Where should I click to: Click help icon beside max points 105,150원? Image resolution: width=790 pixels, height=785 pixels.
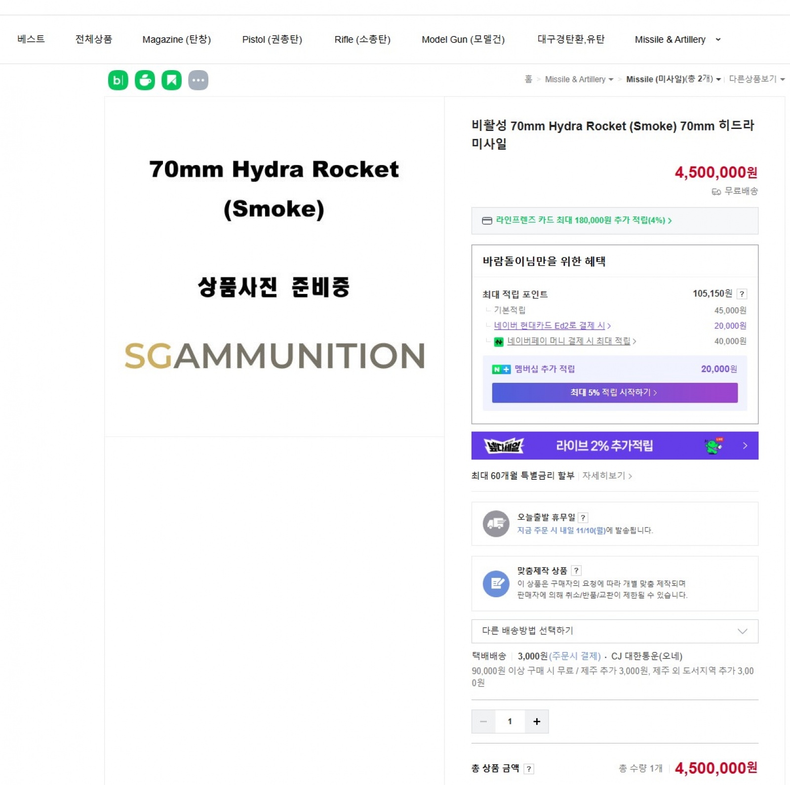tap(741, 294)
